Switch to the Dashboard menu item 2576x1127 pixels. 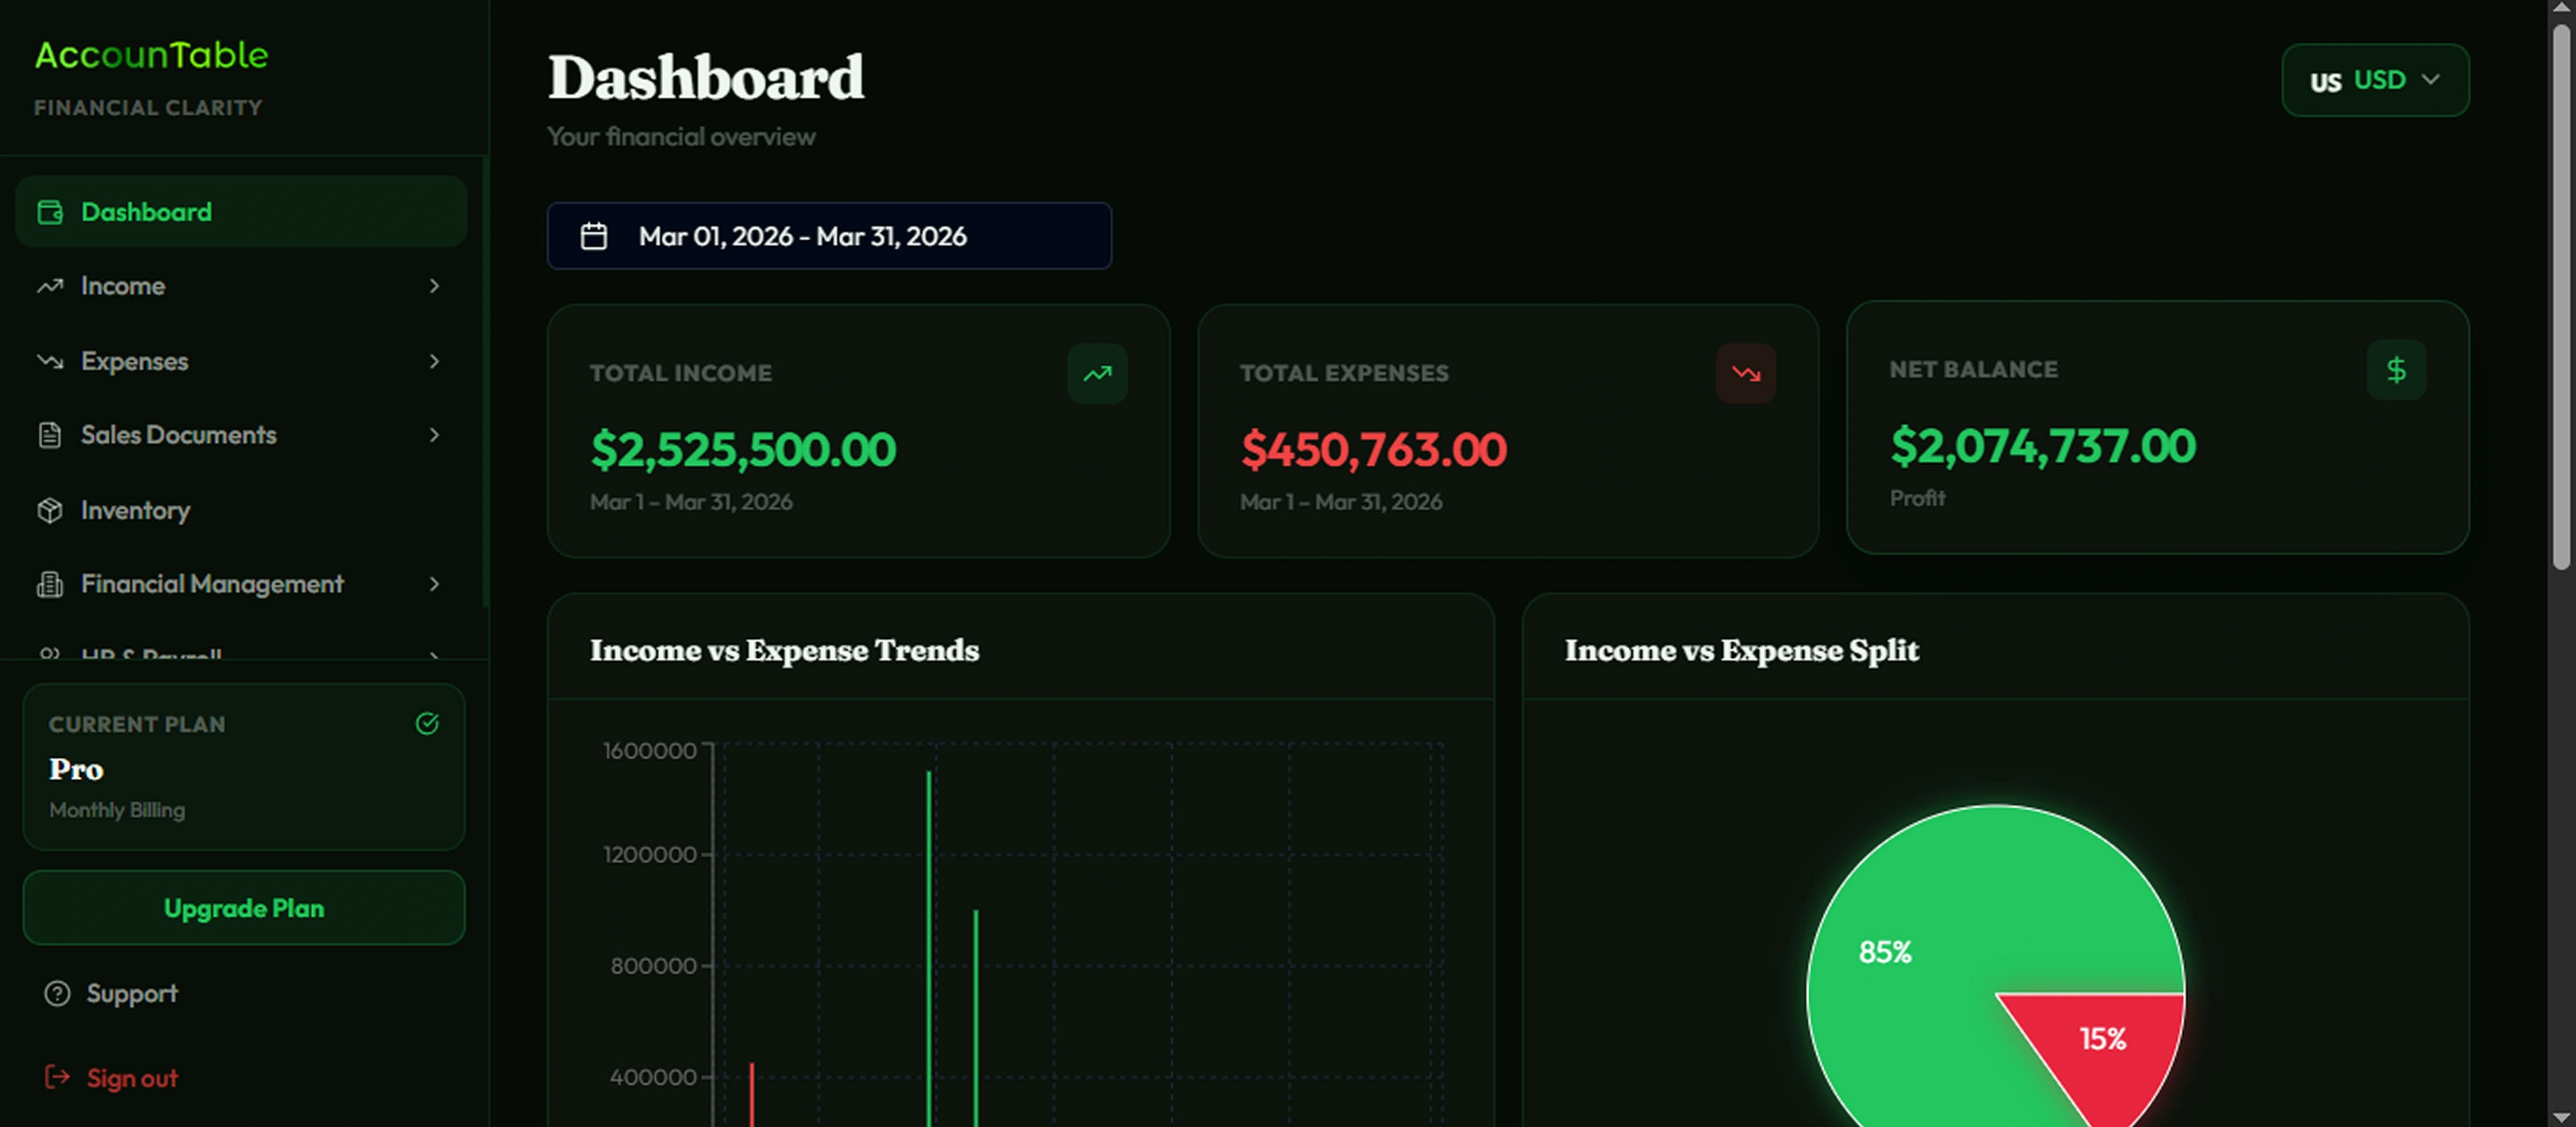(146, 211)
